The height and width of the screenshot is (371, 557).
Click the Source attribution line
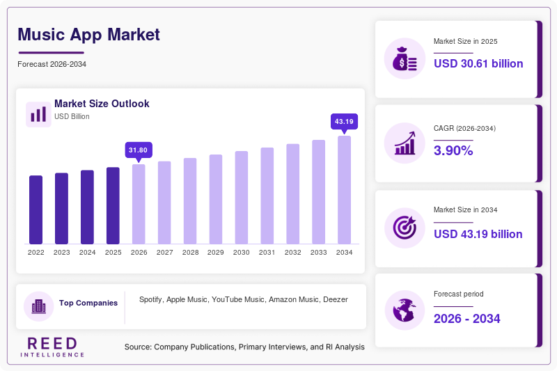coord(244,347)
